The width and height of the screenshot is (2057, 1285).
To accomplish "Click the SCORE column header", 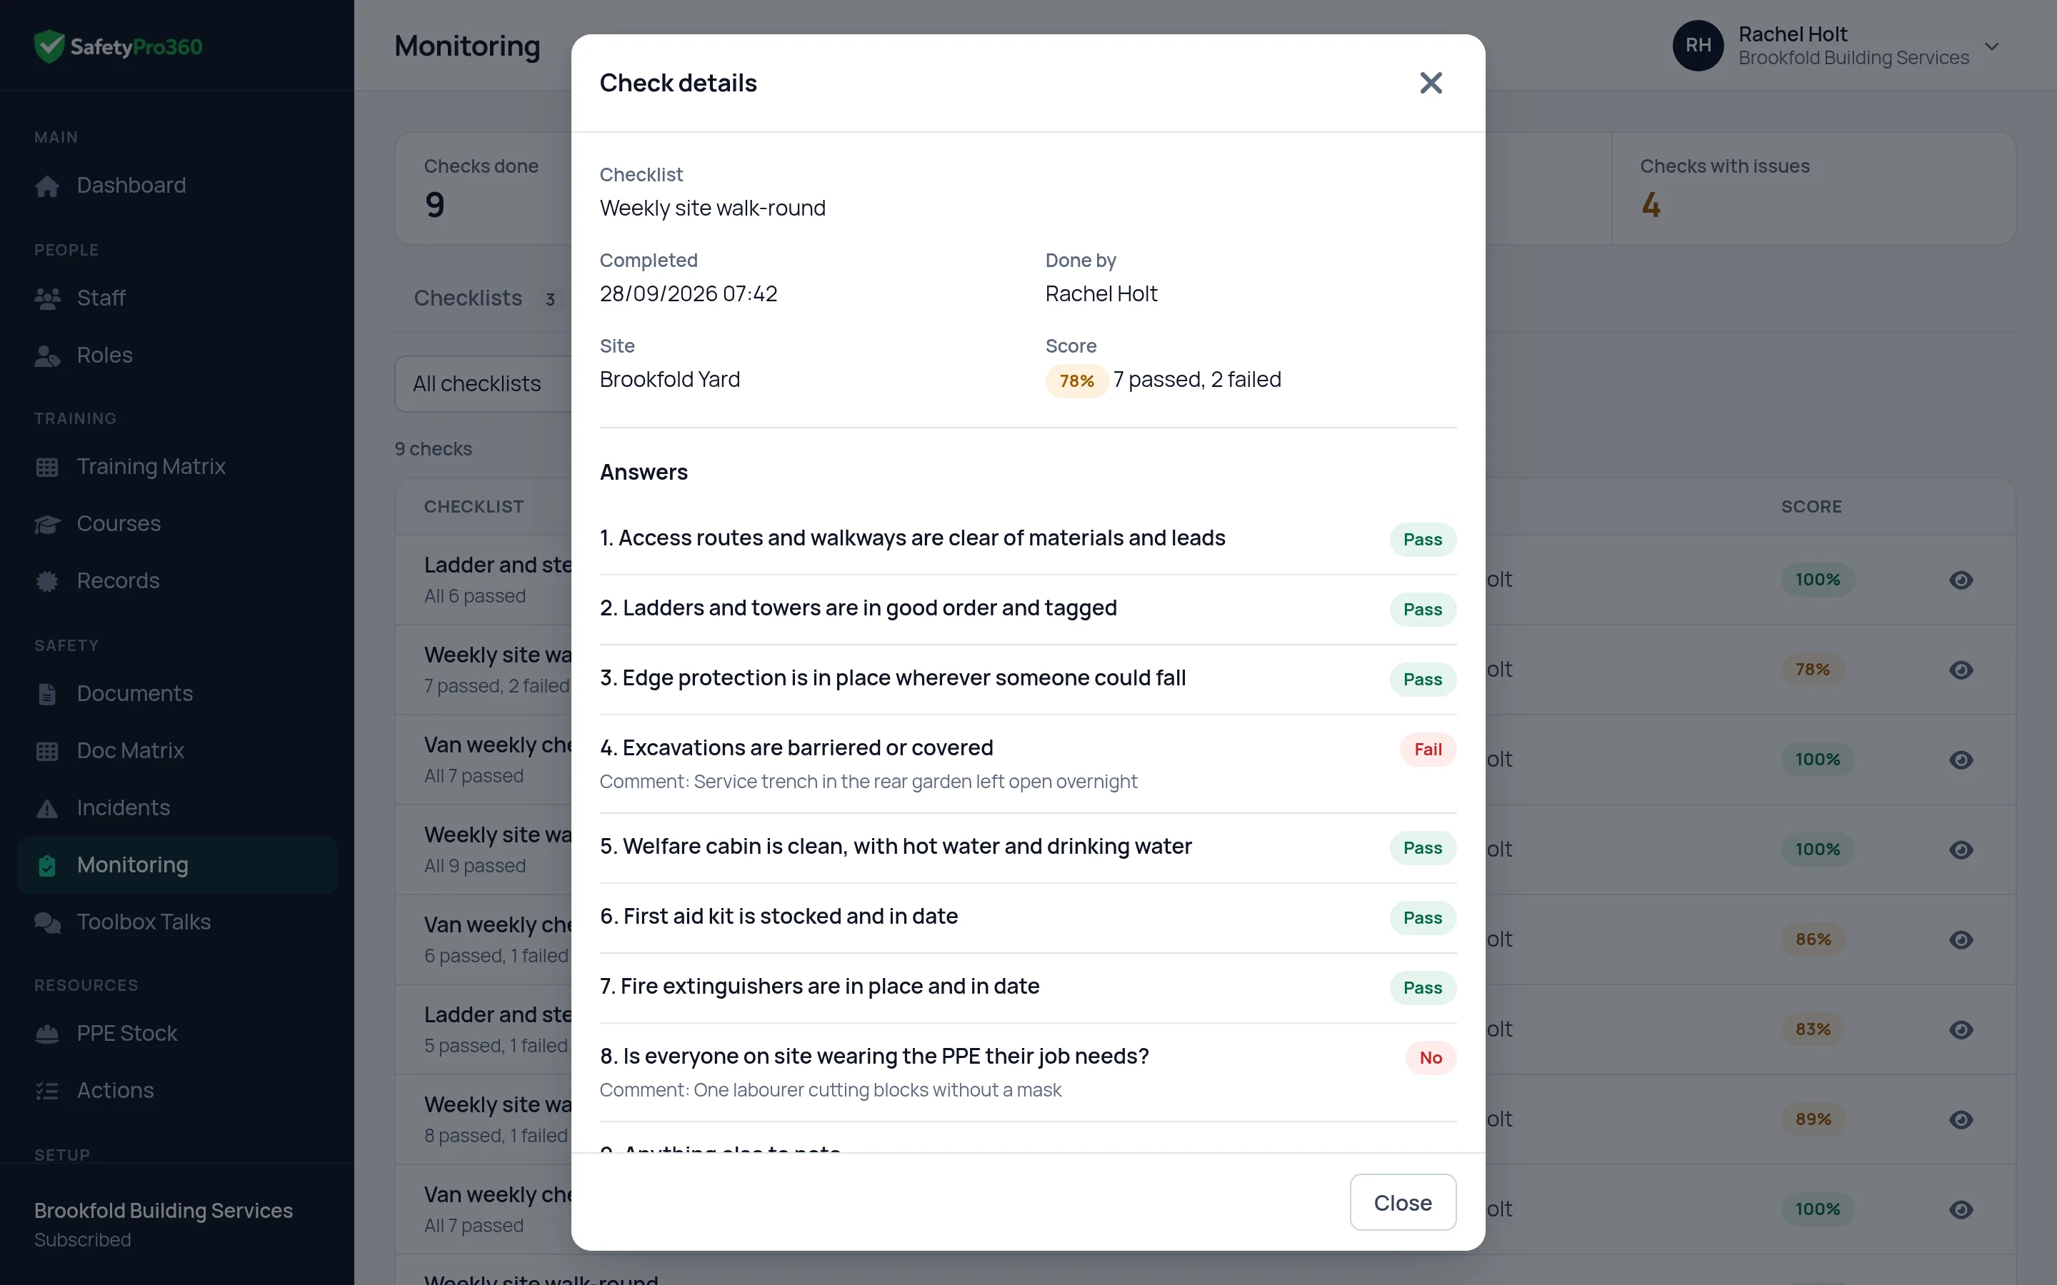I will 1811,507.
